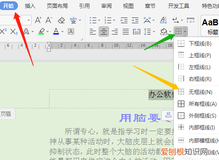Open the 引用 tab
The image size is (219, 160).
pyautogui.click(x=85, y=6)
